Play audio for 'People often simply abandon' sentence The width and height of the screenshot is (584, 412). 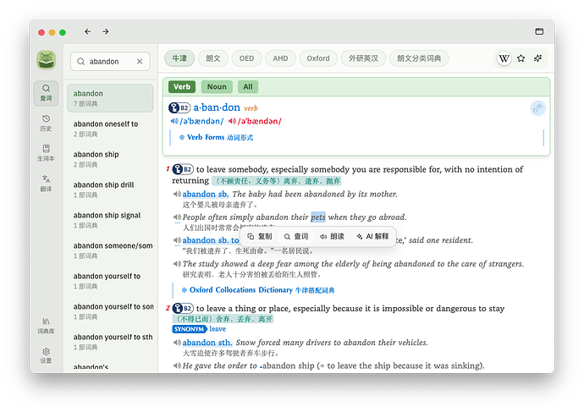pyautogui.click(x=177, y=217)
